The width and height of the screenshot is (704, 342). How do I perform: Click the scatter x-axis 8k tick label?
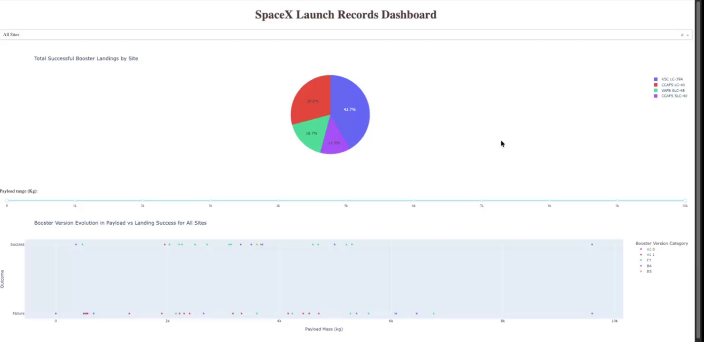(x=503, y=321)
